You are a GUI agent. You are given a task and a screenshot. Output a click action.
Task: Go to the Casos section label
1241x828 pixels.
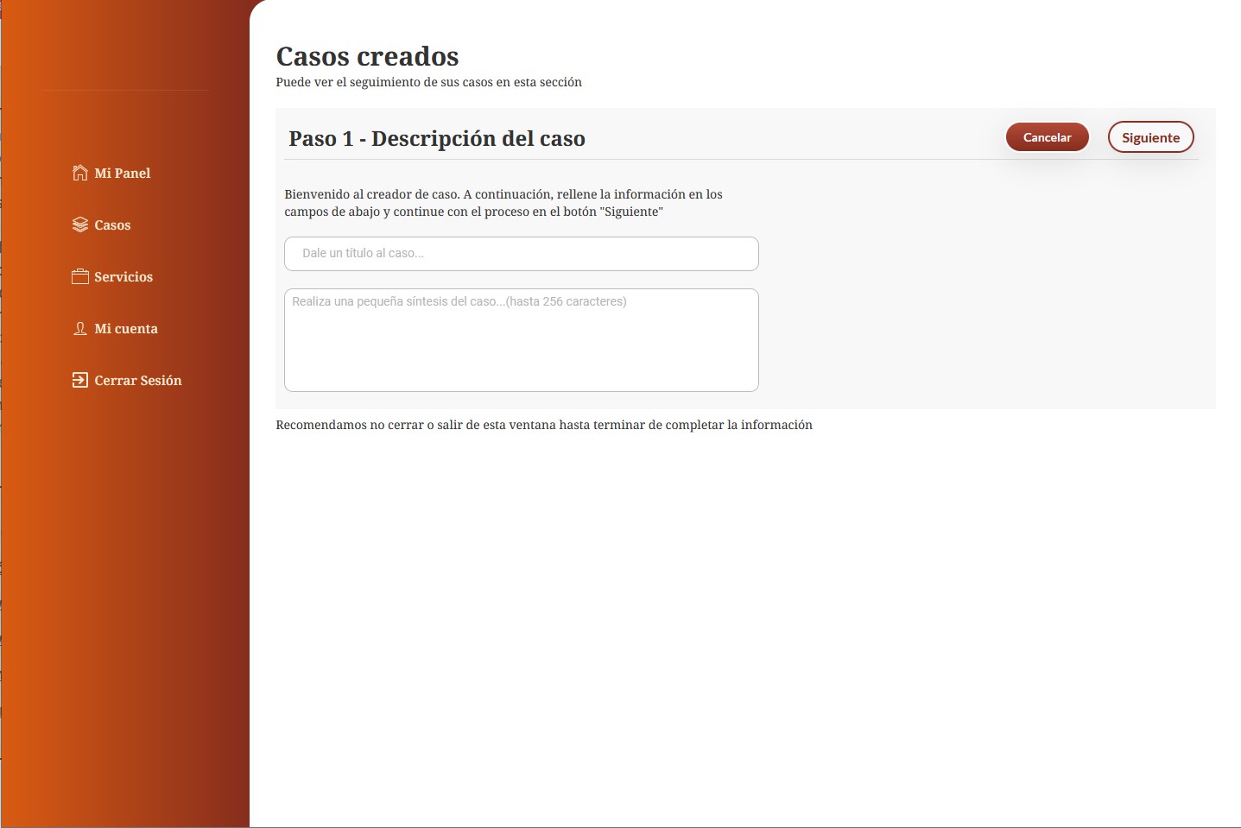[112, 225]
